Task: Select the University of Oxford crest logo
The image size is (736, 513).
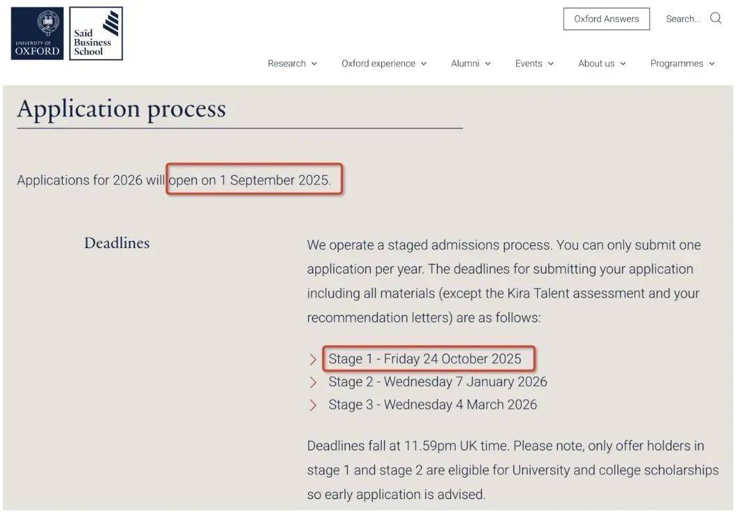Action: click(x=36, y=32)
